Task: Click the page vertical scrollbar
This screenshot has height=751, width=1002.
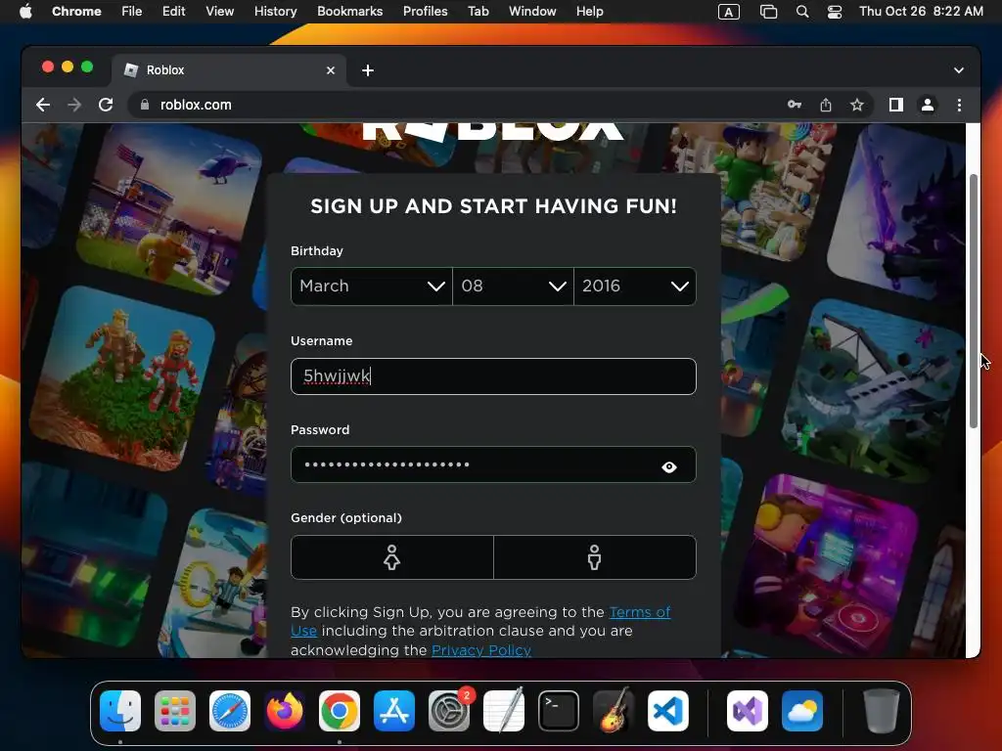Action: click(974, 300)
